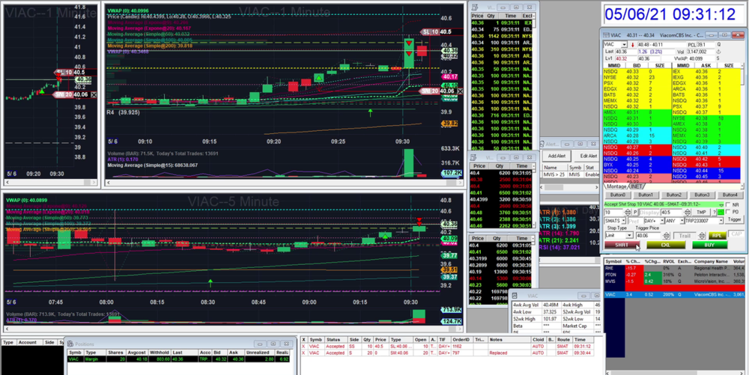The height and width of the screenshot is (375, 749).
Task: Click the 40.5 price stepper arrows
Action: coord(688,212)
